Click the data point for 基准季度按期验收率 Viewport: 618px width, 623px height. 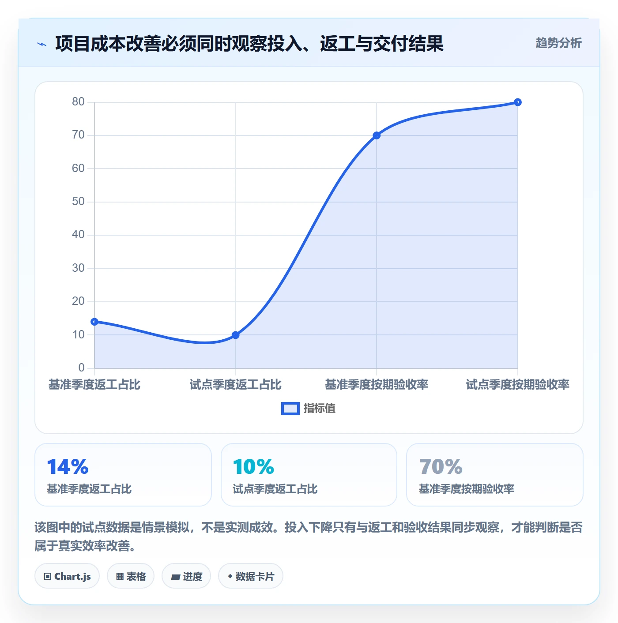coord(377,135)
